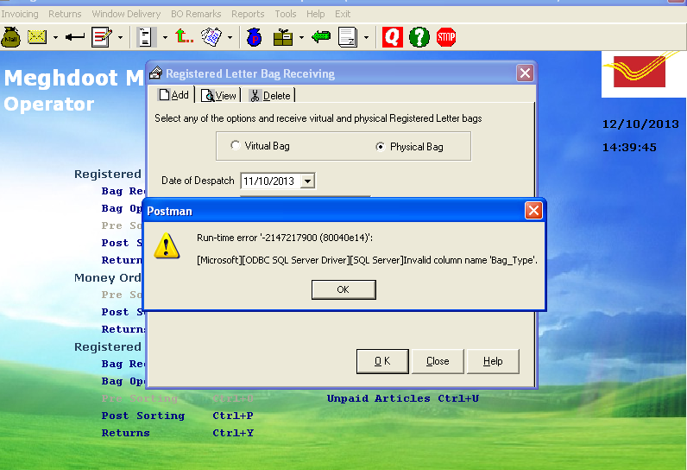Viewport: 687px width, 470px height.
Task: Click the blue papers clipboard icon
Action: coord(211,37)
